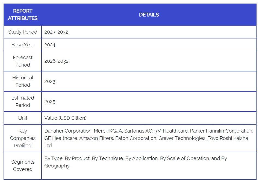Select the Key Companies Profiled label

23,138
